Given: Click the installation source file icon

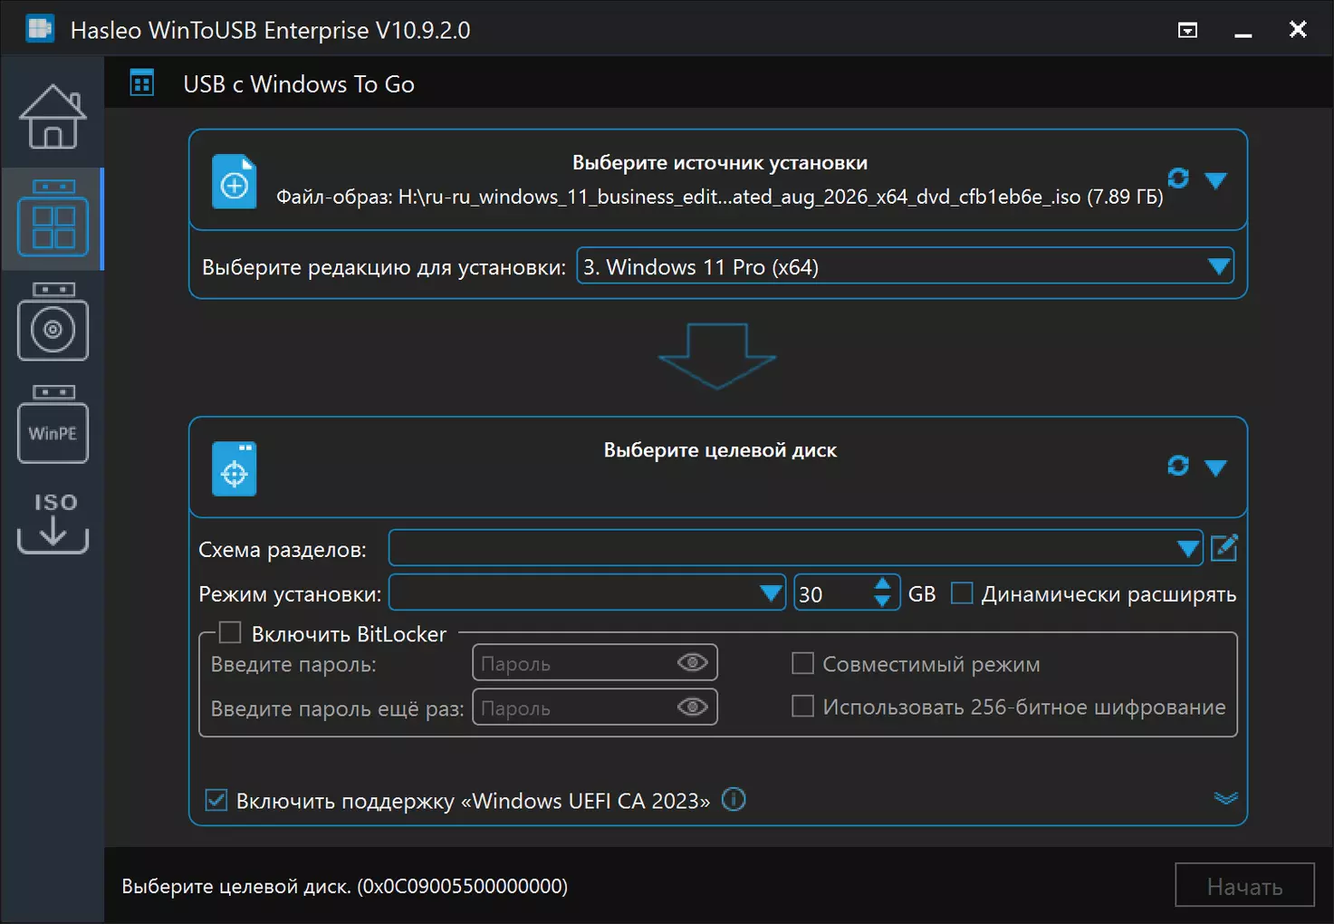Looking at the screenshot, I should click(x=235, y=181).
